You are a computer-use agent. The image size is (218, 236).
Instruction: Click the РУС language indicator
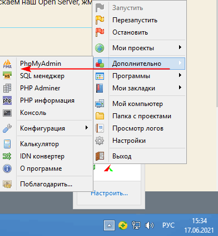pyautogui.click(x=169, y=225)
